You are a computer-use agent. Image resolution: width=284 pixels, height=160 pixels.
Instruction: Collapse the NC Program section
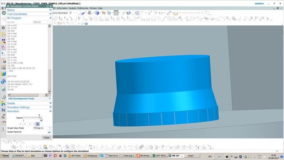[x=50, y=18]
